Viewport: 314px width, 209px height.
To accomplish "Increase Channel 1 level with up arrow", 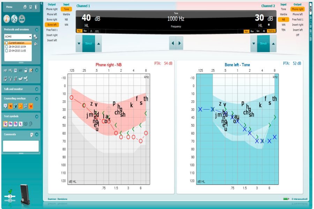I will point(99,44).
